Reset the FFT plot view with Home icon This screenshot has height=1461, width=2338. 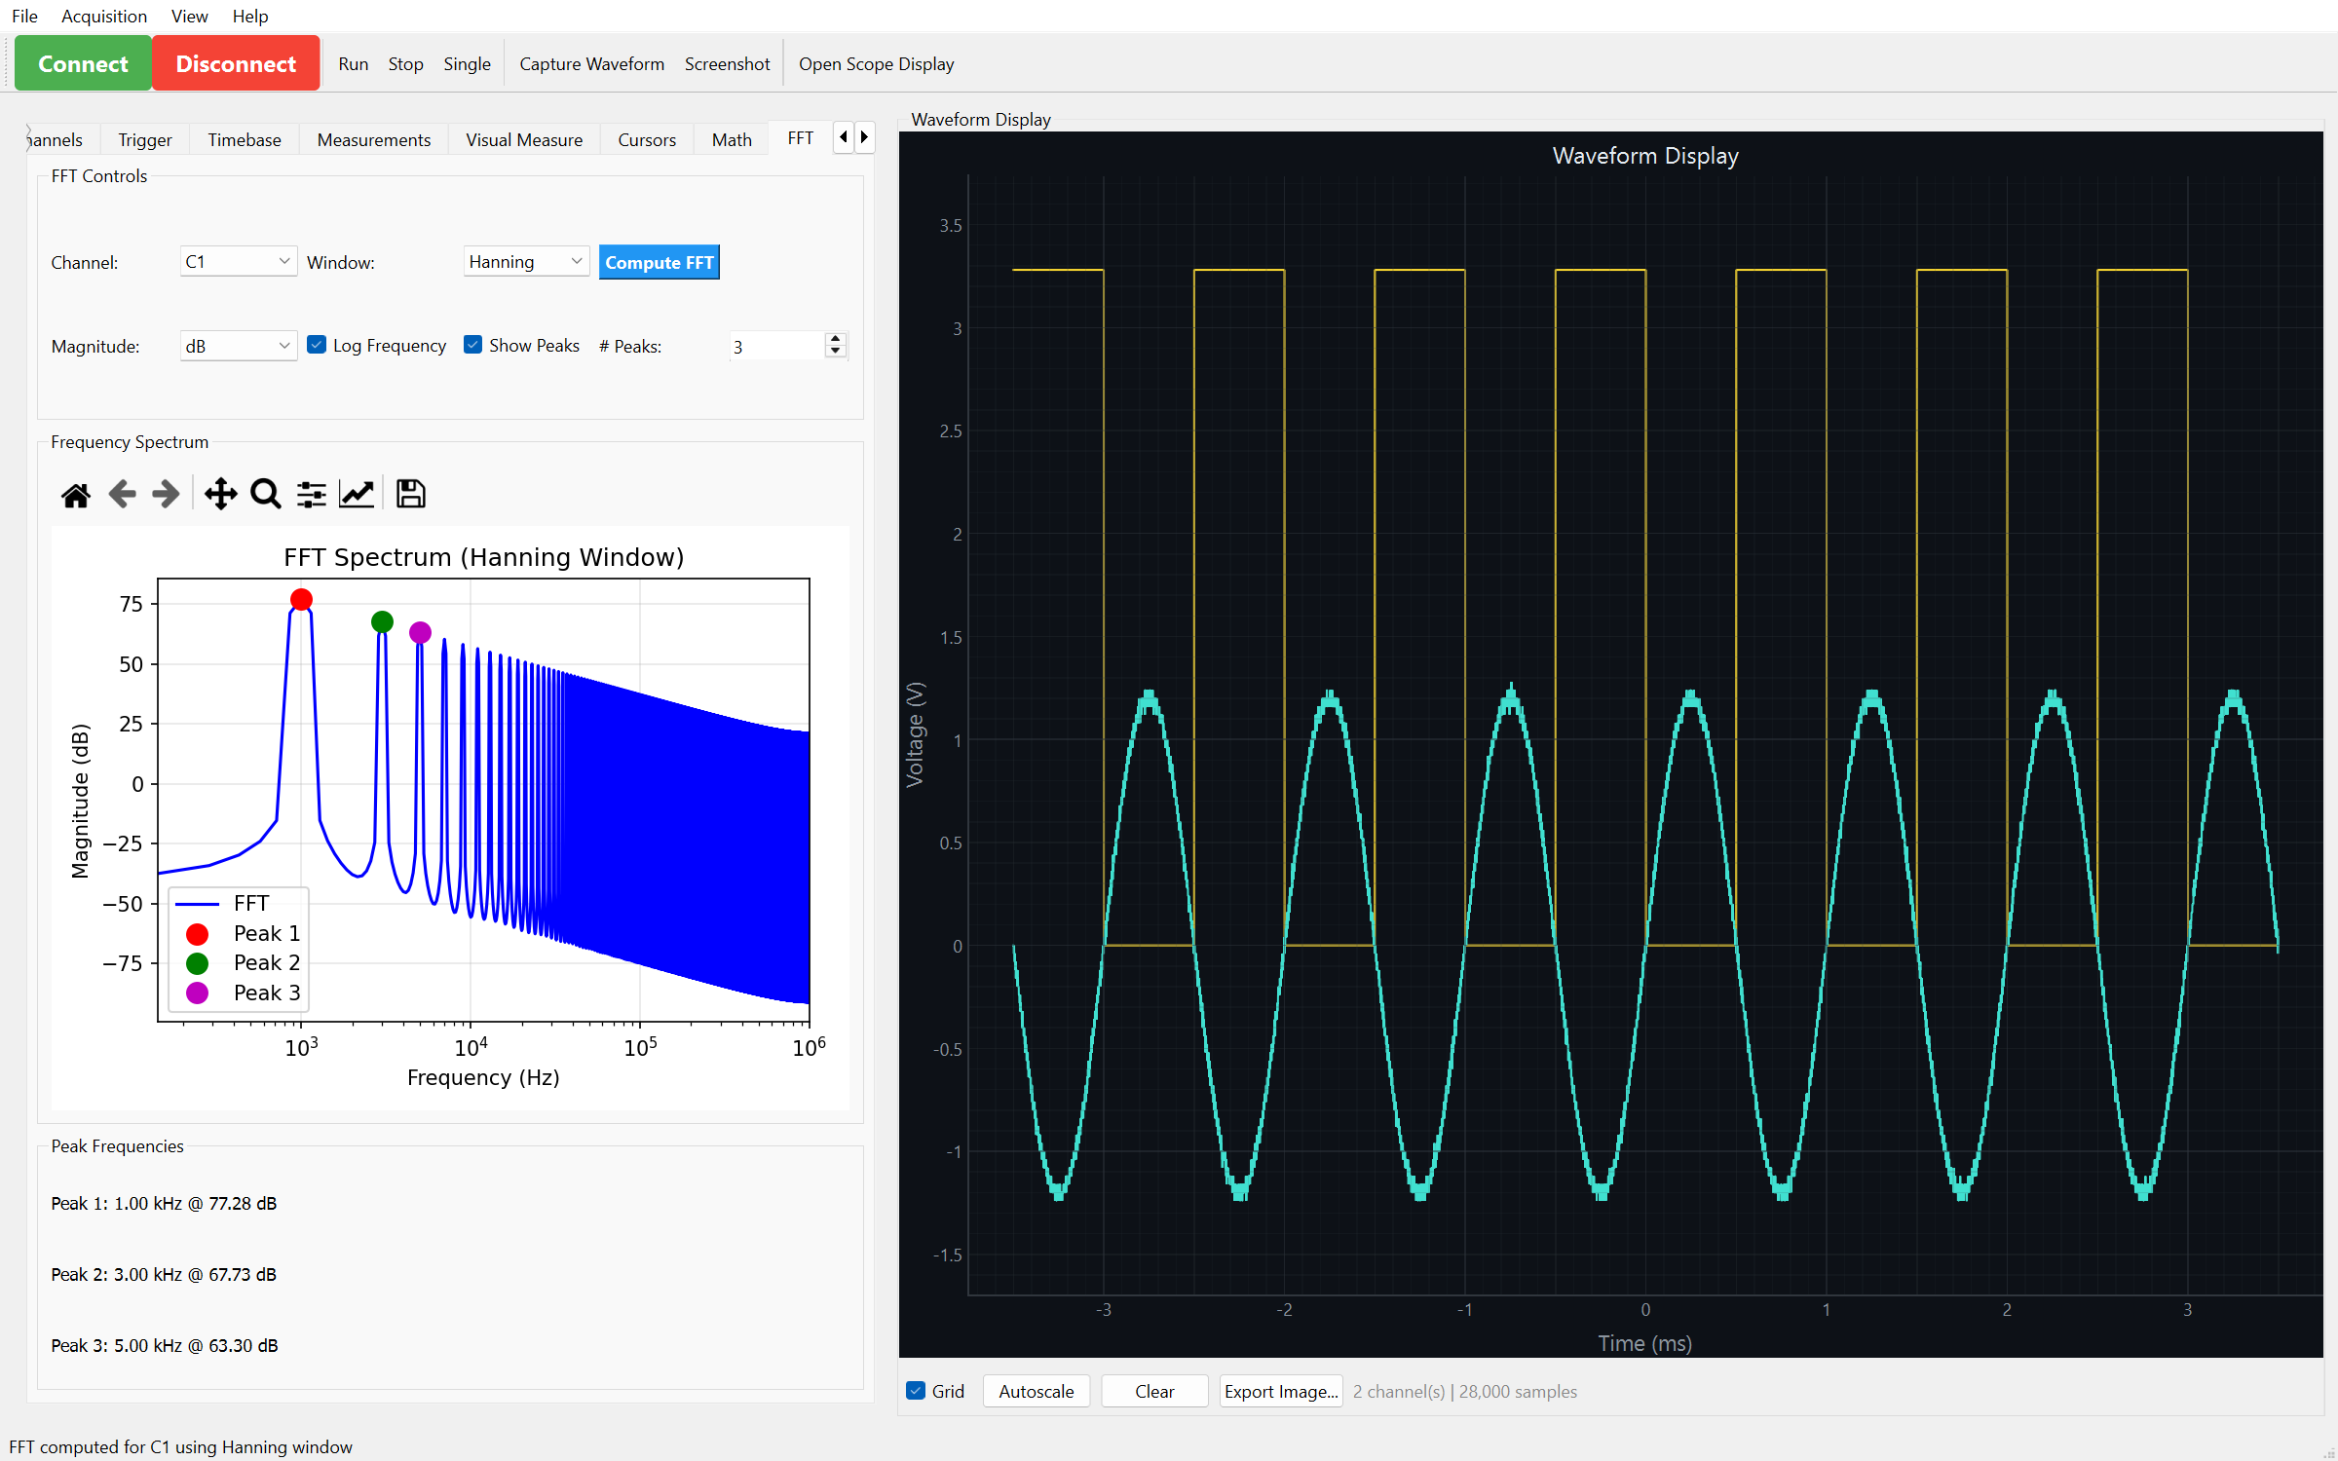coord(76,495)
